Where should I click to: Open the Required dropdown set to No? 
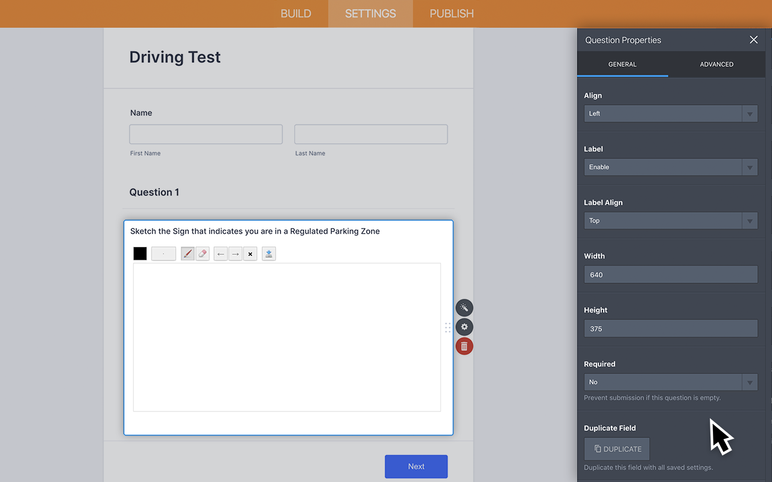670,382
